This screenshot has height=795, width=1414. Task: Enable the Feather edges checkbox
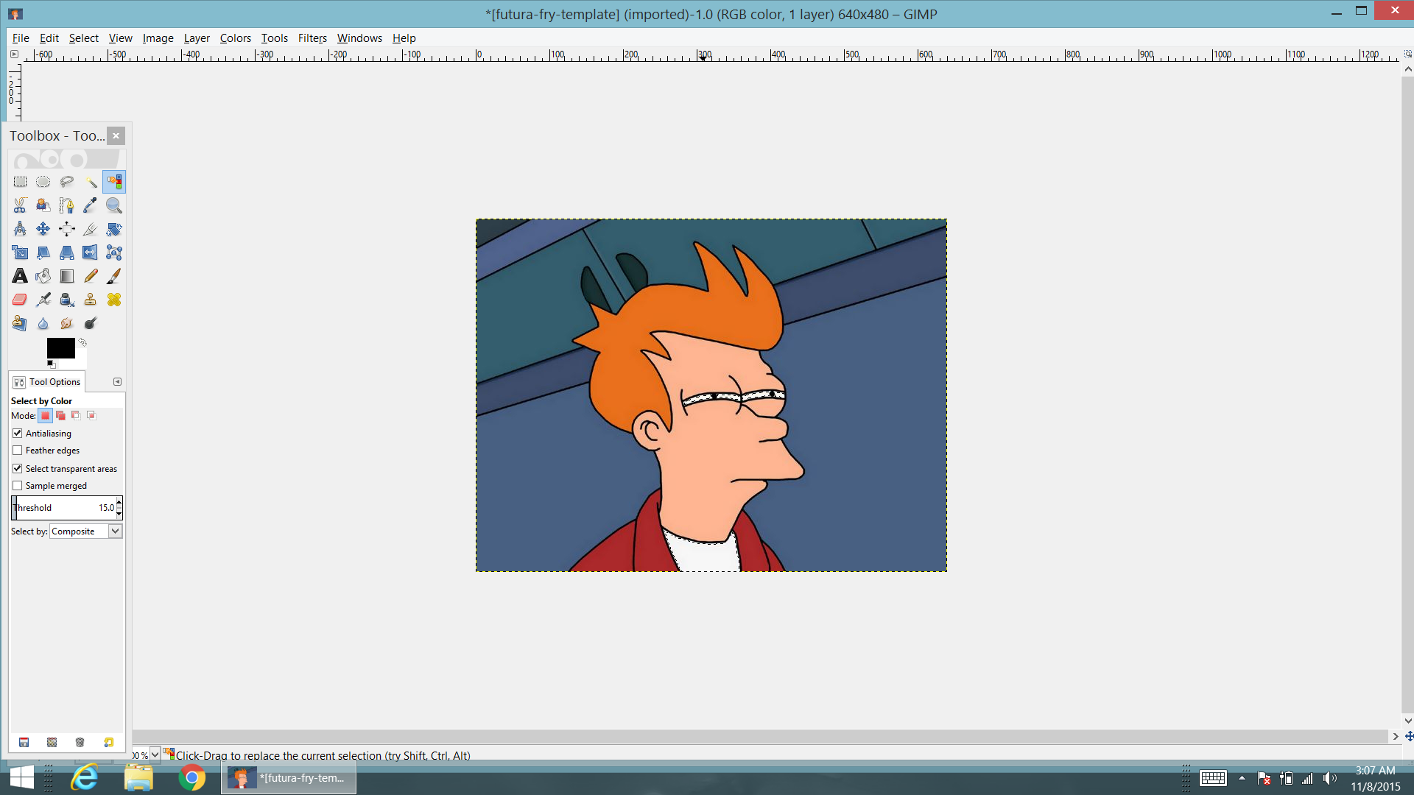tap(18, 451)
